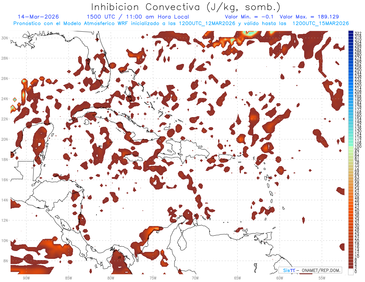Click the 28N latitude label

5,58
